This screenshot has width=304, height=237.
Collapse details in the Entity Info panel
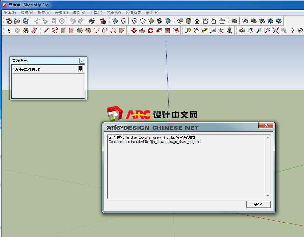[x=81, y=69]
